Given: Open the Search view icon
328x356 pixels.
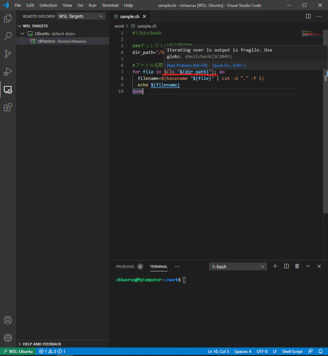Looking at the screenshot, I should coord(8,36).
